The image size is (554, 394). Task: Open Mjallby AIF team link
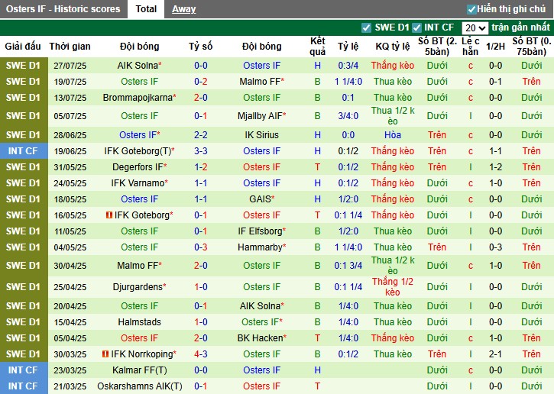[260, 116]
